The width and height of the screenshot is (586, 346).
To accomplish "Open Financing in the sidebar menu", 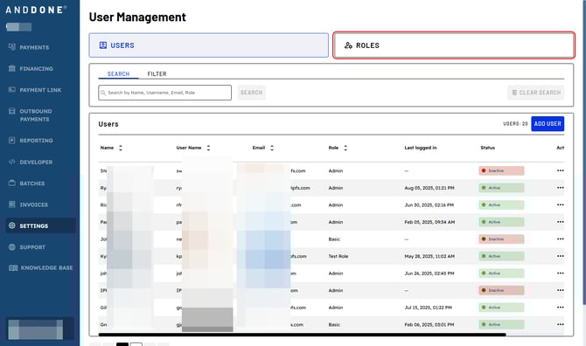I will coord(36,69).
